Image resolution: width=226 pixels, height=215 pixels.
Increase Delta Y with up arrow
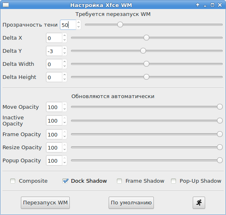(64, 49)
